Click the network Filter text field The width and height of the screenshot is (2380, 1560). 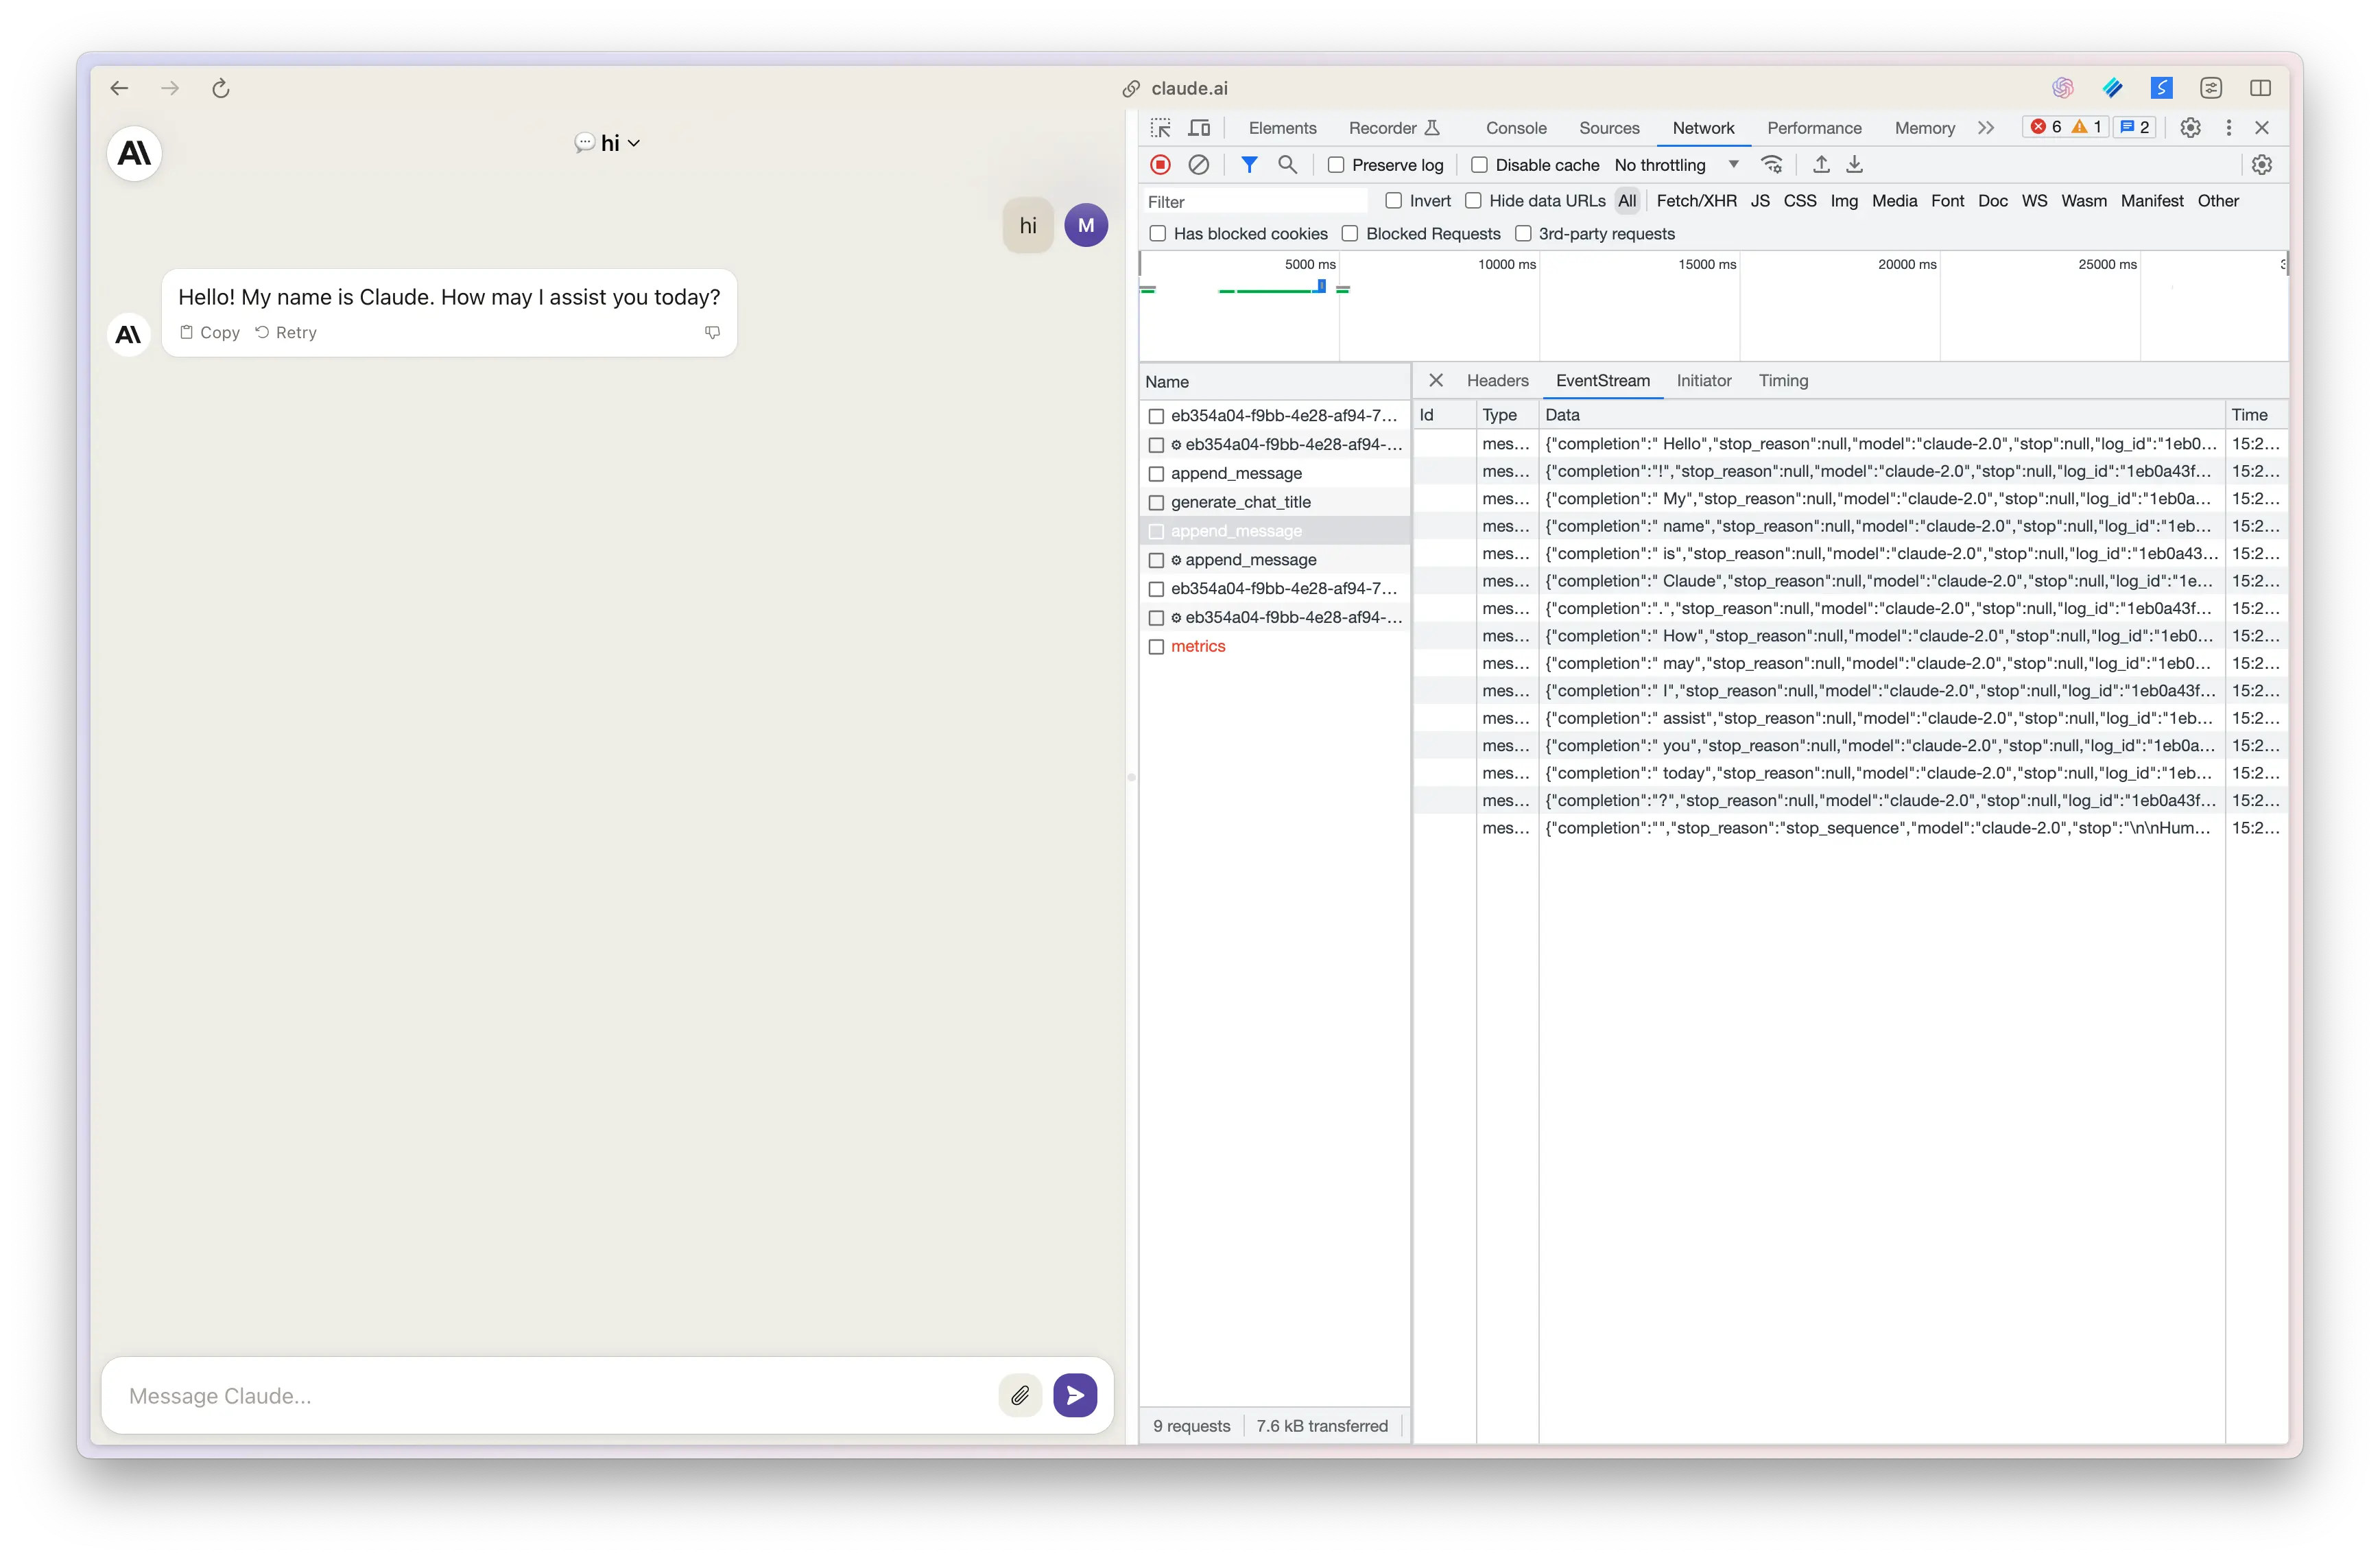[1256, 202]
